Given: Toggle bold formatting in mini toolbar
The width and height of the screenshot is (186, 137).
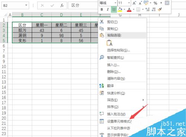Looking at the screenshot, I should 102,9.
